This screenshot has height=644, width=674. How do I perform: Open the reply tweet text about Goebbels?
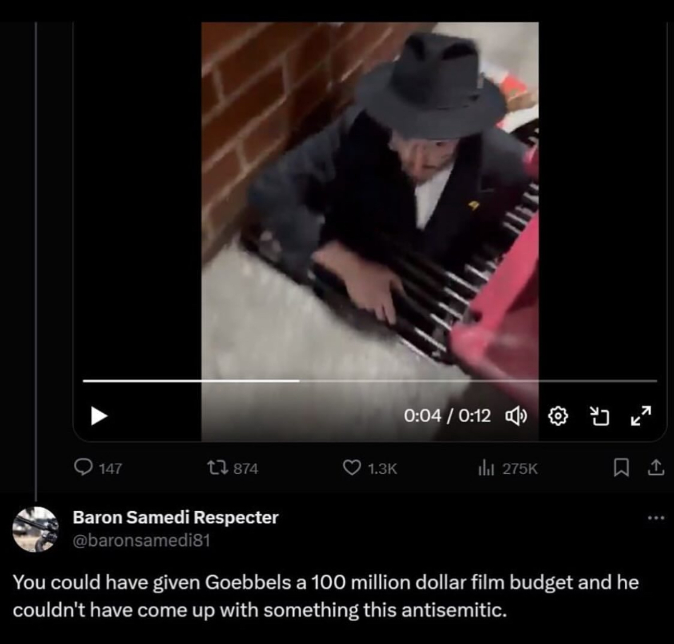tap(326, 596)
